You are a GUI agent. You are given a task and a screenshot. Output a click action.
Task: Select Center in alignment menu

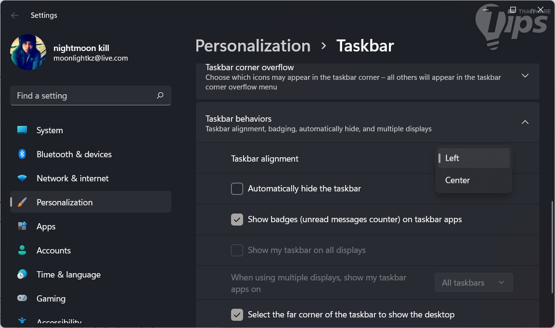pos(457,180)
